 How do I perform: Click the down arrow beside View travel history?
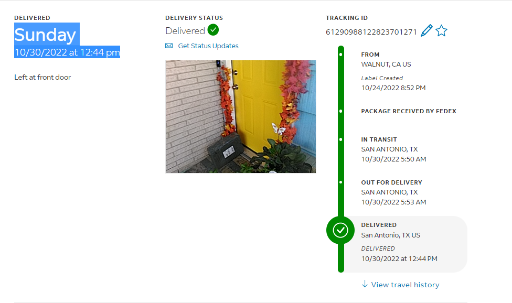[365, 284]
